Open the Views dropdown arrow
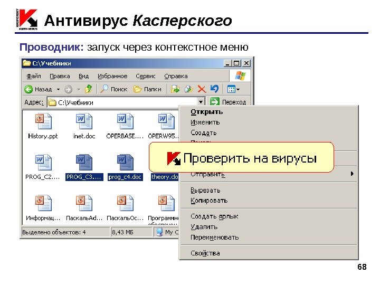380x285 pixels. point(238,90)
